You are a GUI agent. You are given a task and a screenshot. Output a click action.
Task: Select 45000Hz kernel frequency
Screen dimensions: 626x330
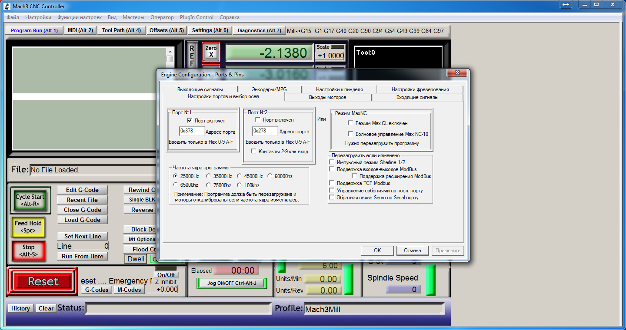pos(240,176)
